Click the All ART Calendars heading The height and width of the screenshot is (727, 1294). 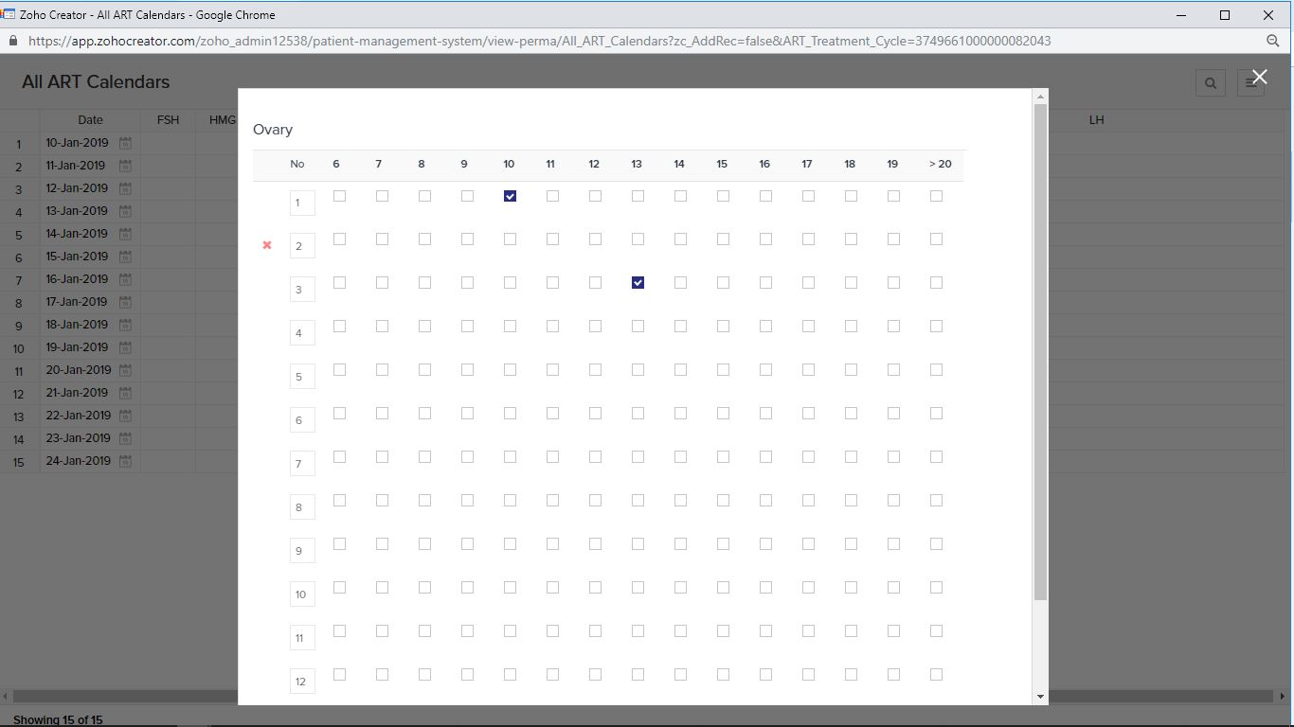click(x=96, y=82)
